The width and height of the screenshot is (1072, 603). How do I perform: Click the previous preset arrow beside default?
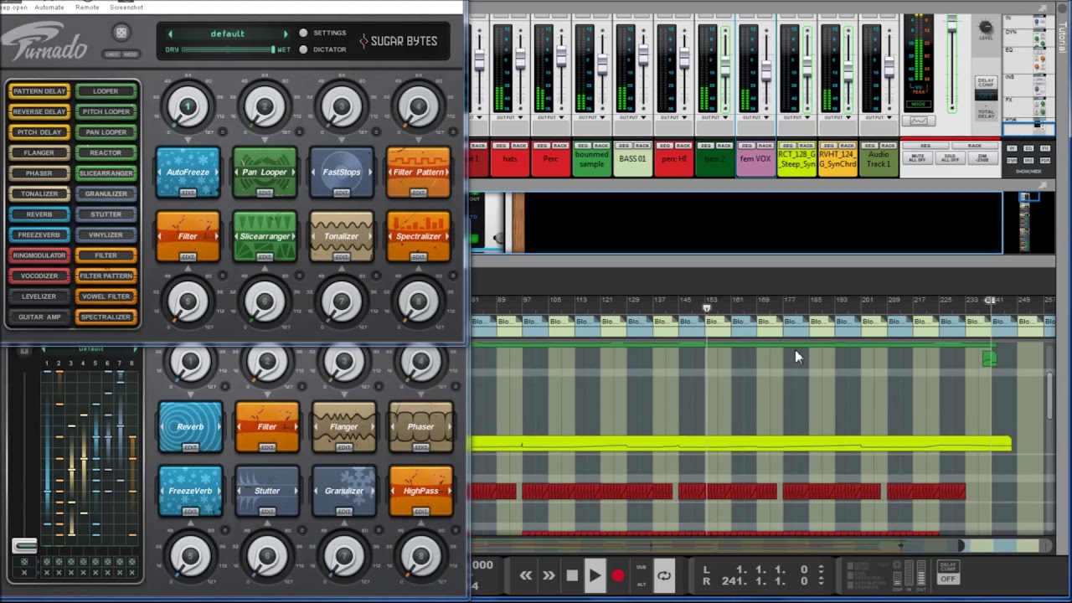(171, 34)
